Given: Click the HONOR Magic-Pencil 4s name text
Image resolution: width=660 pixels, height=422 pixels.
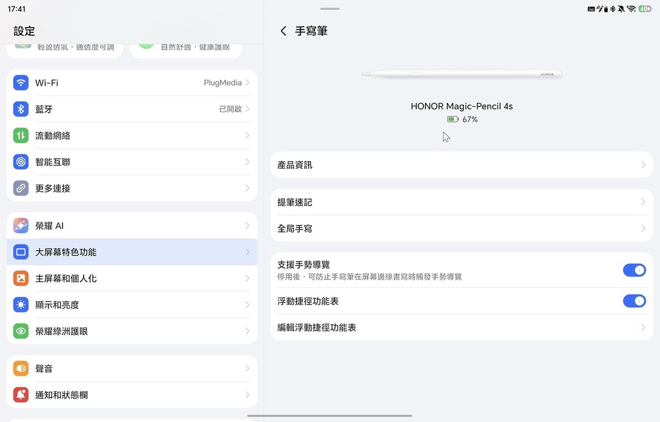Looking at the screenshot, I should [x=461, y=106].
